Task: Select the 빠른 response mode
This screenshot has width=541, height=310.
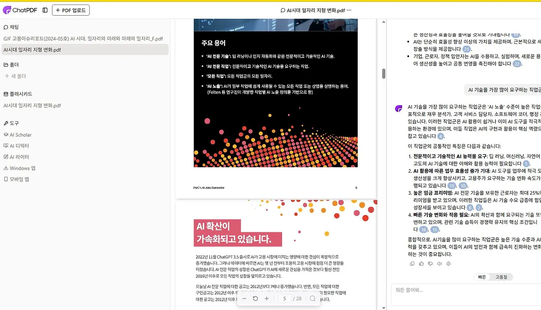Action: pos(482,277)
